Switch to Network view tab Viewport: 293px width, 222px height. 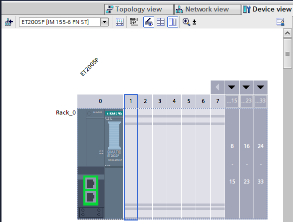[207, 9]
